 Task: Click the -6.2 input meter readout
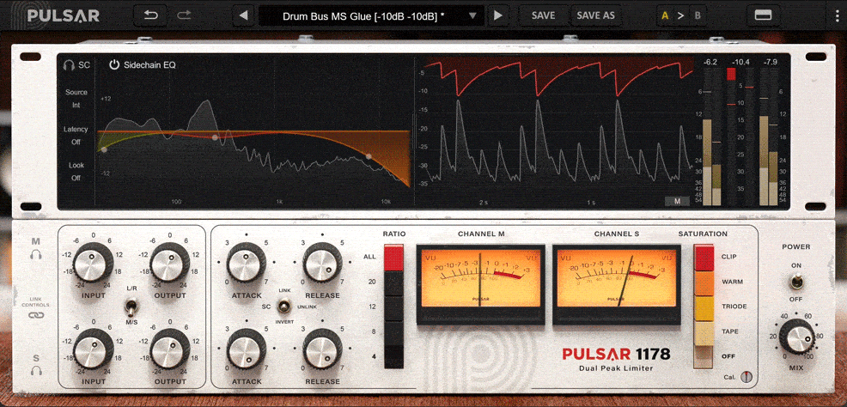pyautogui.click(x=710, y=63)
